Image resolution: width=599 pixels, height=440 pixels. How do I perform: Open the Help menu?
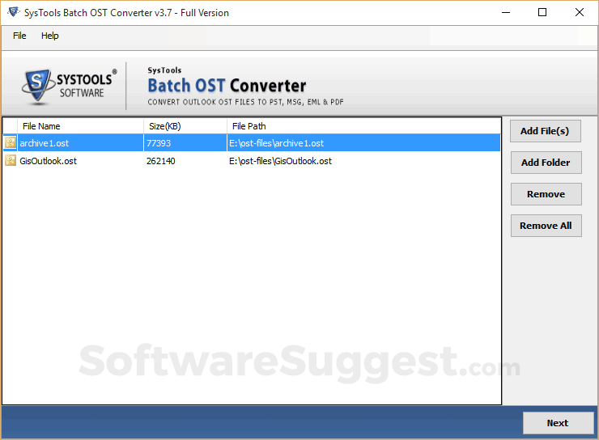coord(49,36)
